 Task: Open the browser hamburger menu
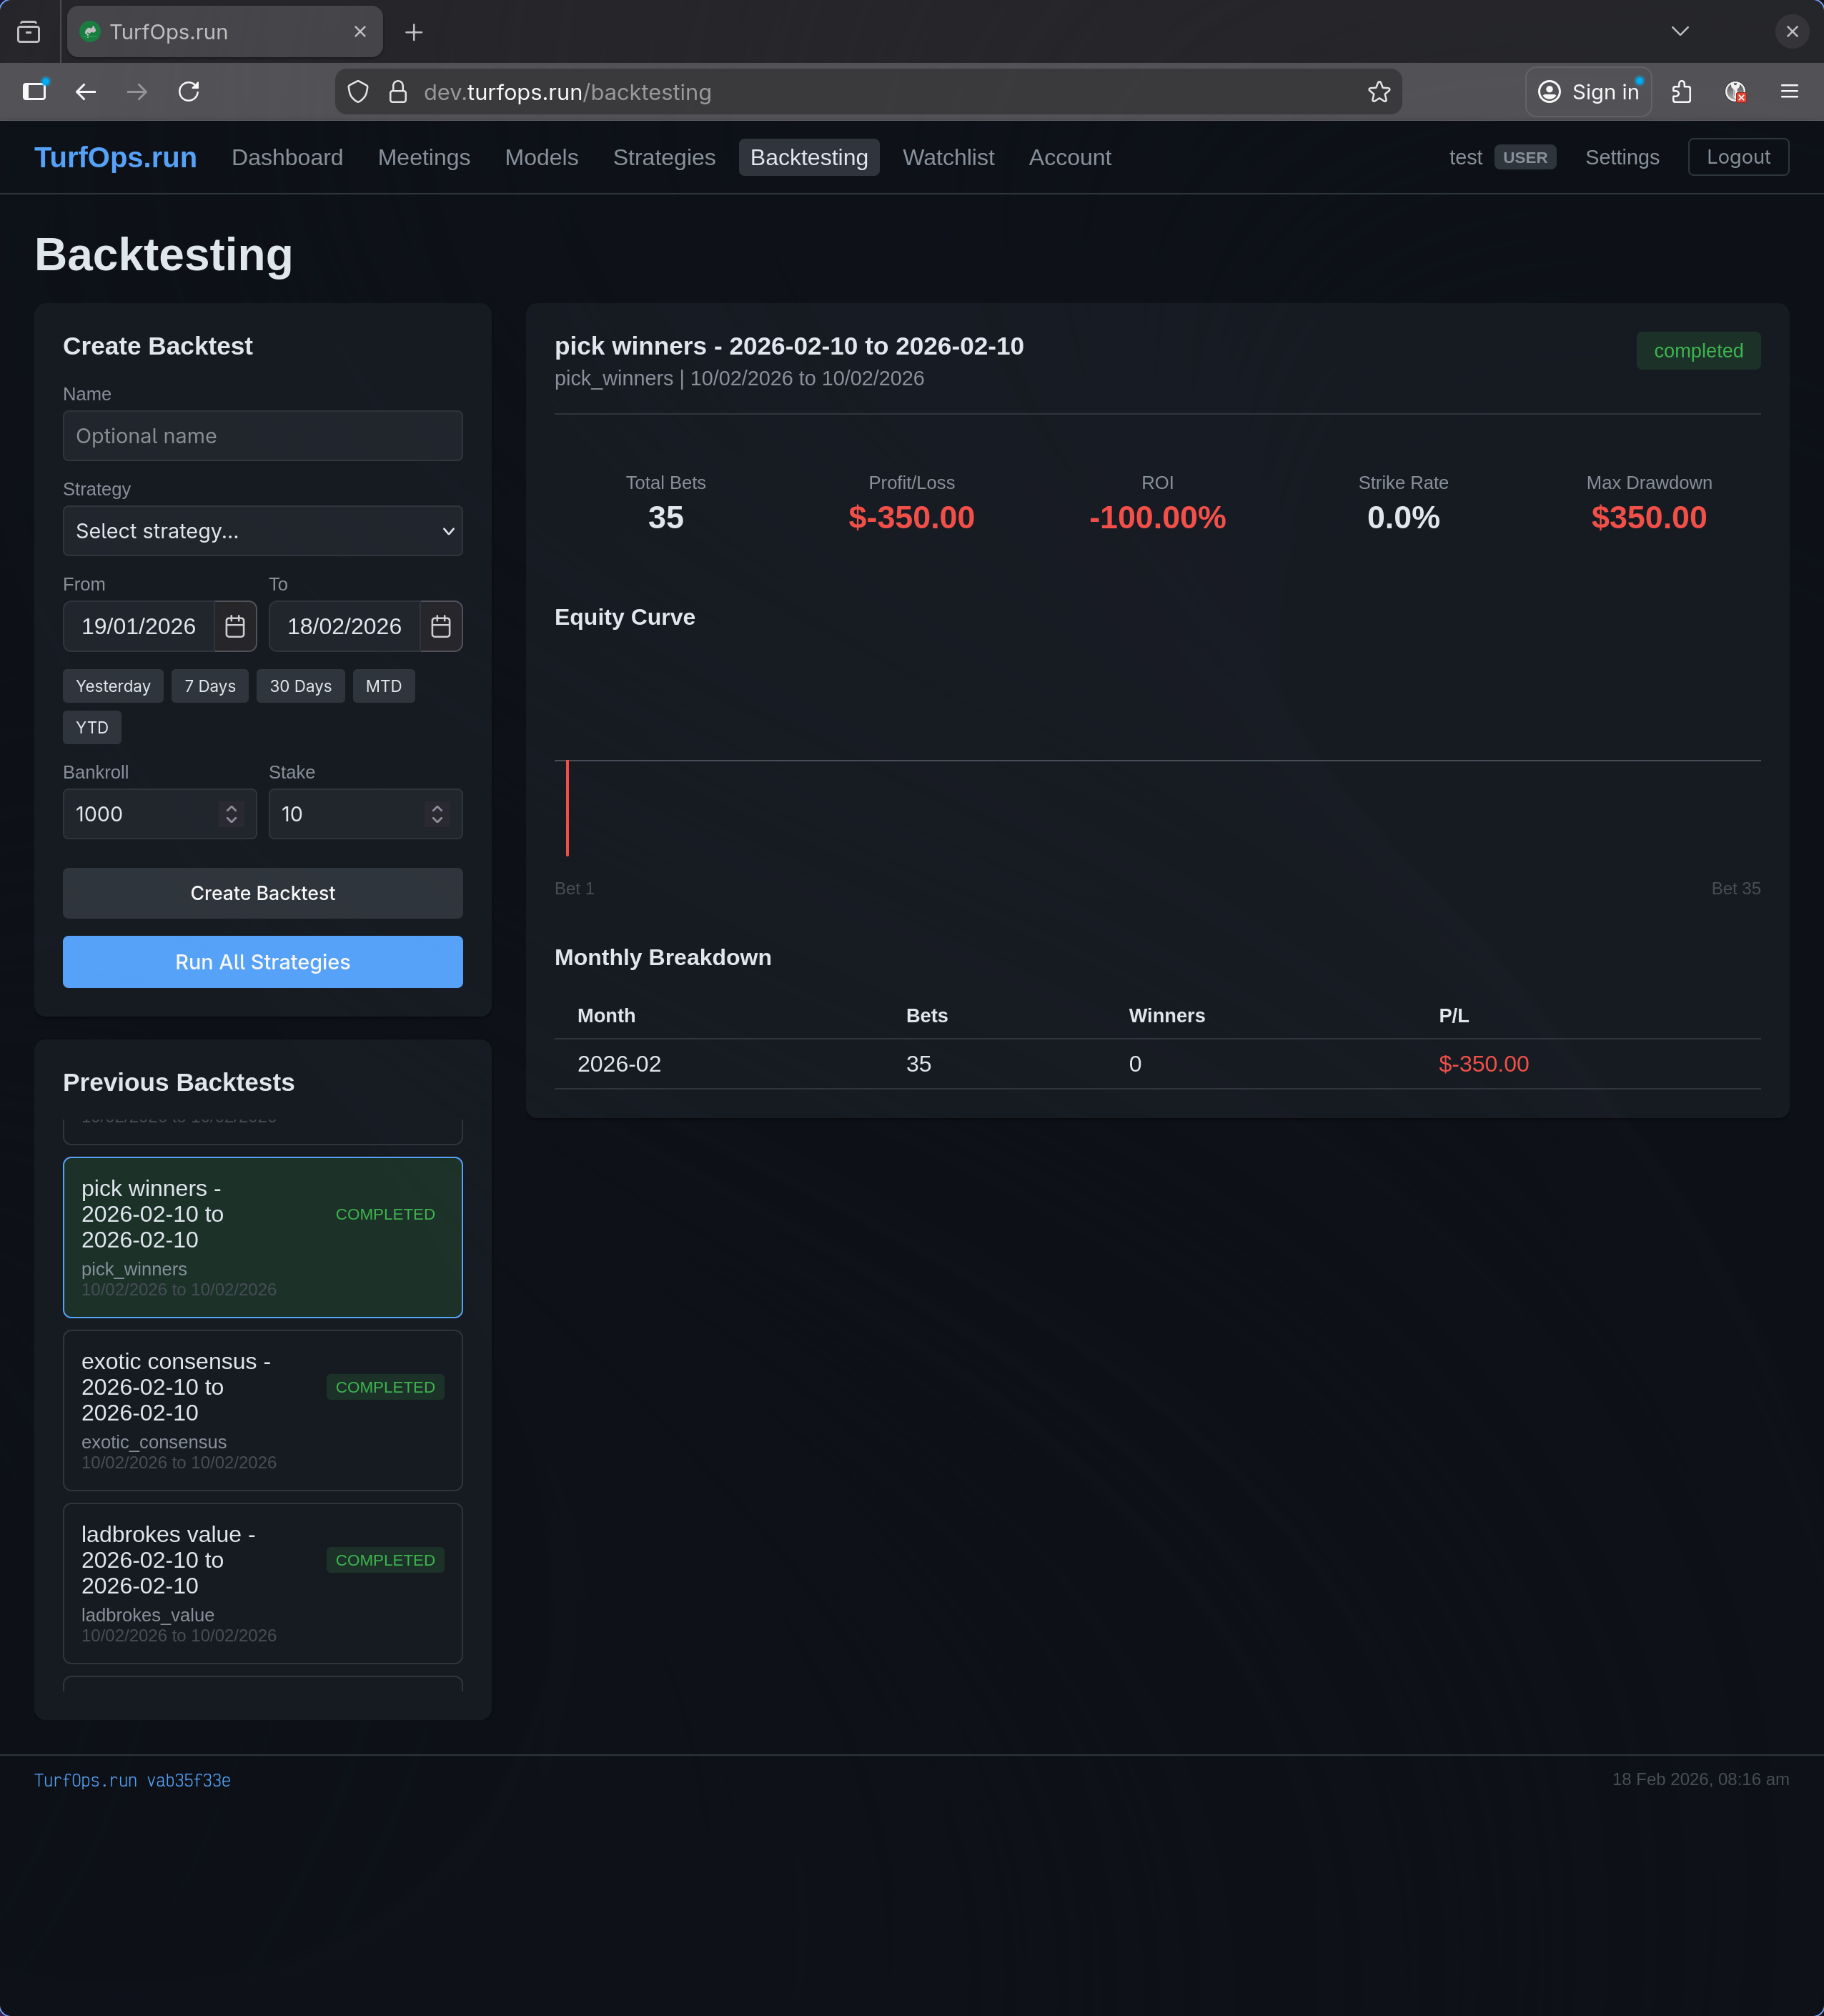(x=1788, y=91)
